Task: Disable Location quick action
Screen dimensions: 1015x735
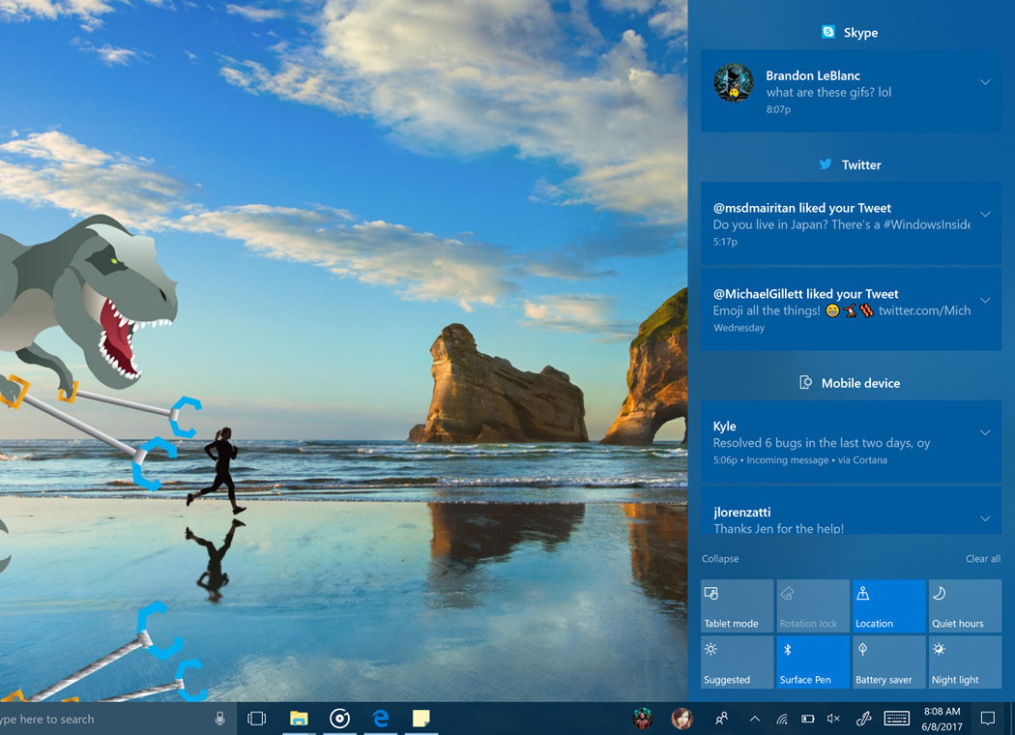Action: 888,605
